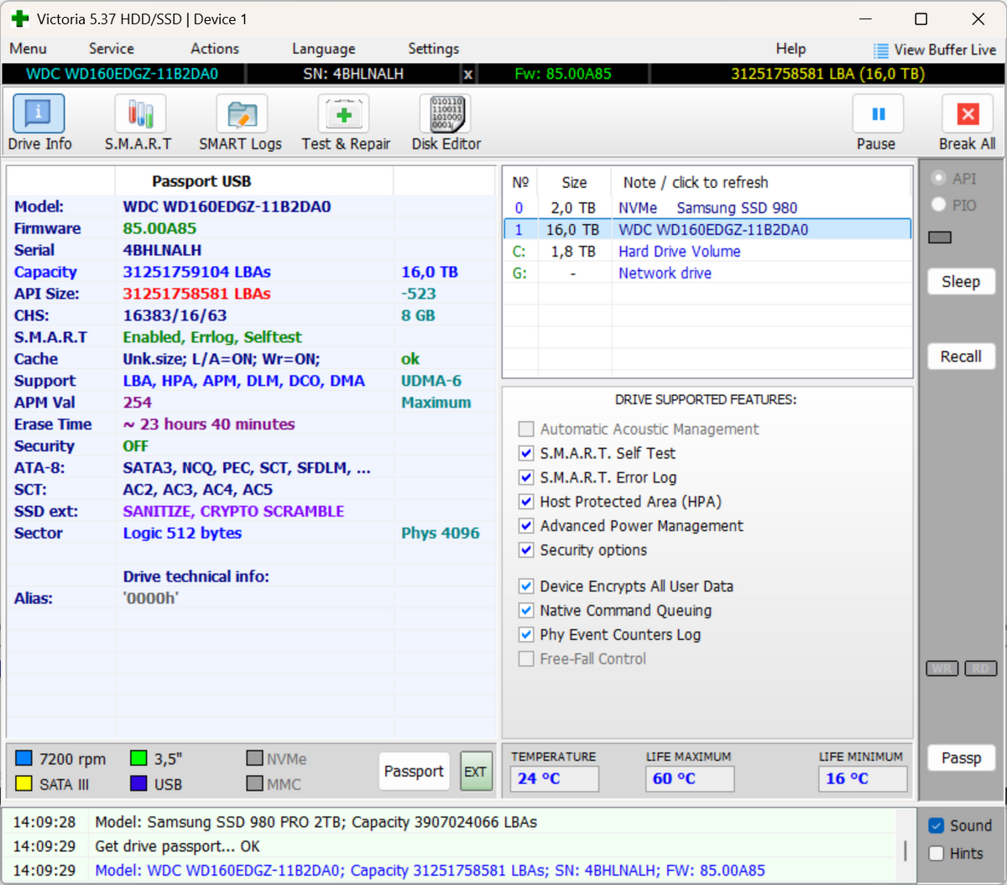Click the View Buffer Live icon
Viewport: 1007px width, 885px height.
[880, 50]
